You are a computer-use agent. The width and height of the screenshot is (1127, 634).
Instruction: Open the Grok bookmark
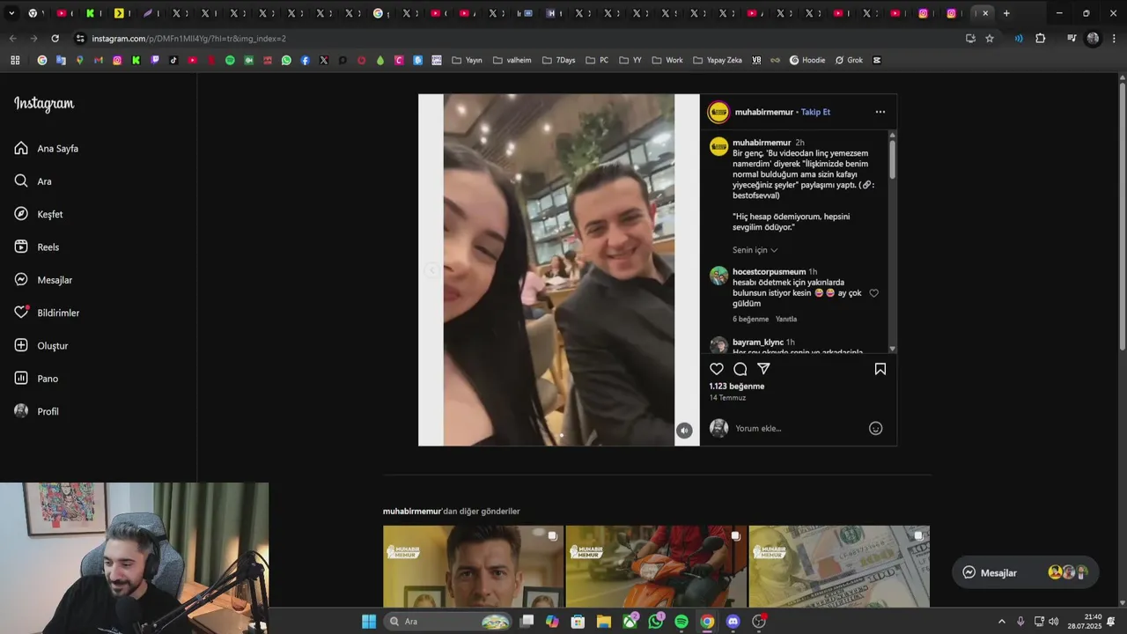[x=849, y=60]
